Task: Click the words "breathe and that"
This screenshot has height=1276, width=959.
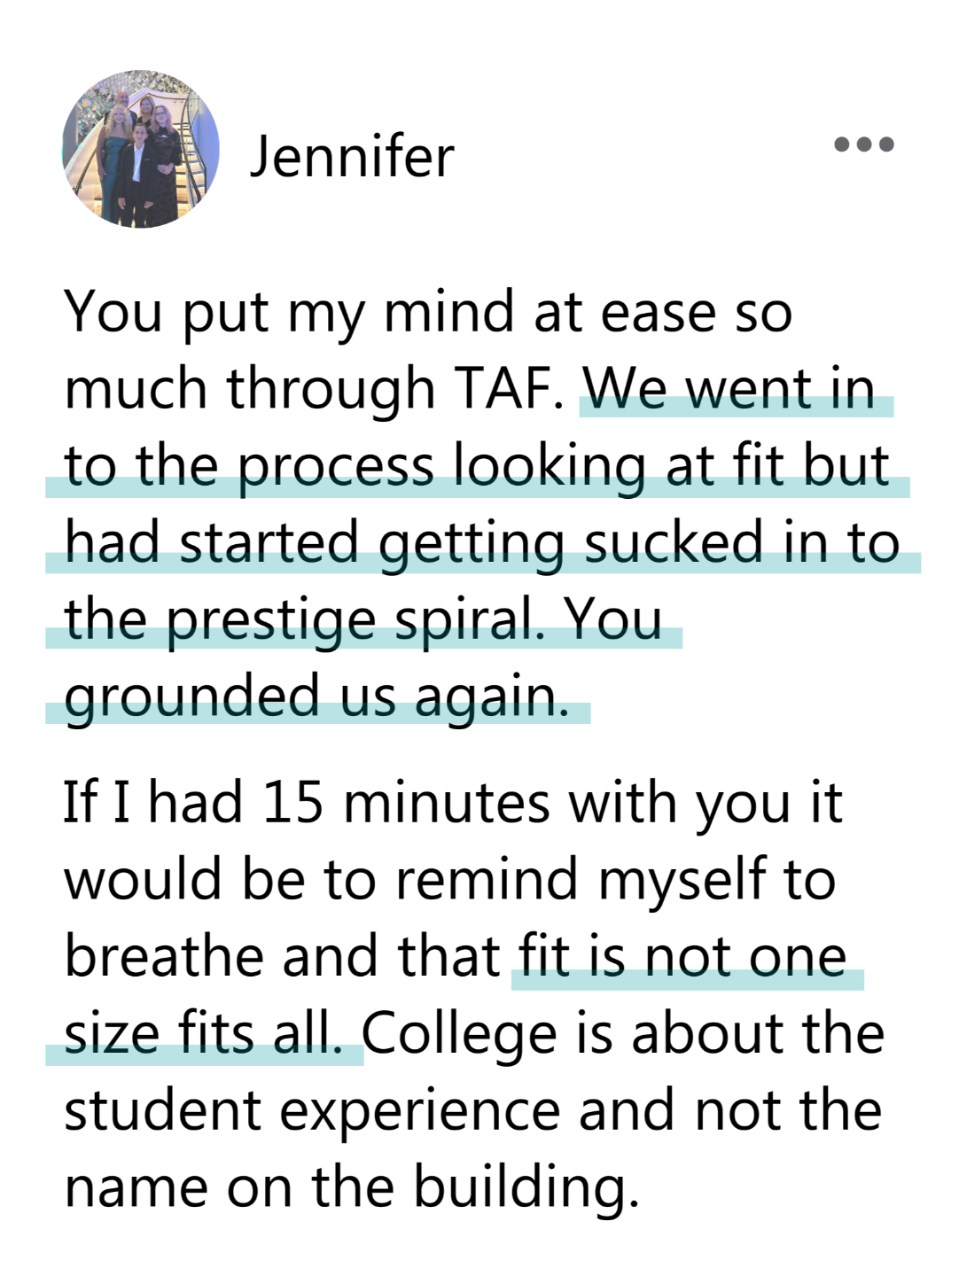Action: [283, 957]
